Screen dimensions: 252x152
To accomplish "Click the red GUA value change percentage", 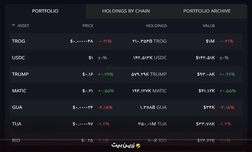I will coord(227,107).
